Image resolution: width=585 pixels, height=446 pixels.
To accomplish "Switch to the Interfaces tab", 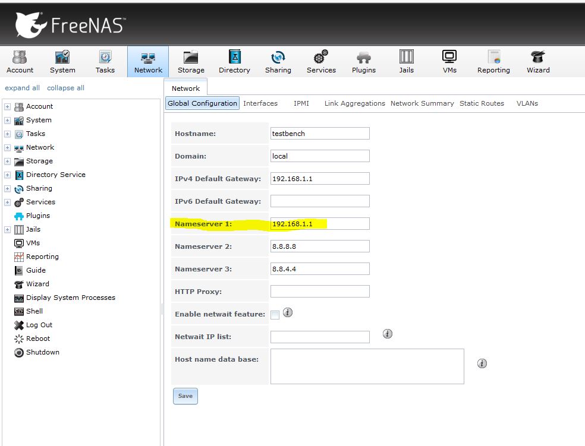I will click(260, 103).
